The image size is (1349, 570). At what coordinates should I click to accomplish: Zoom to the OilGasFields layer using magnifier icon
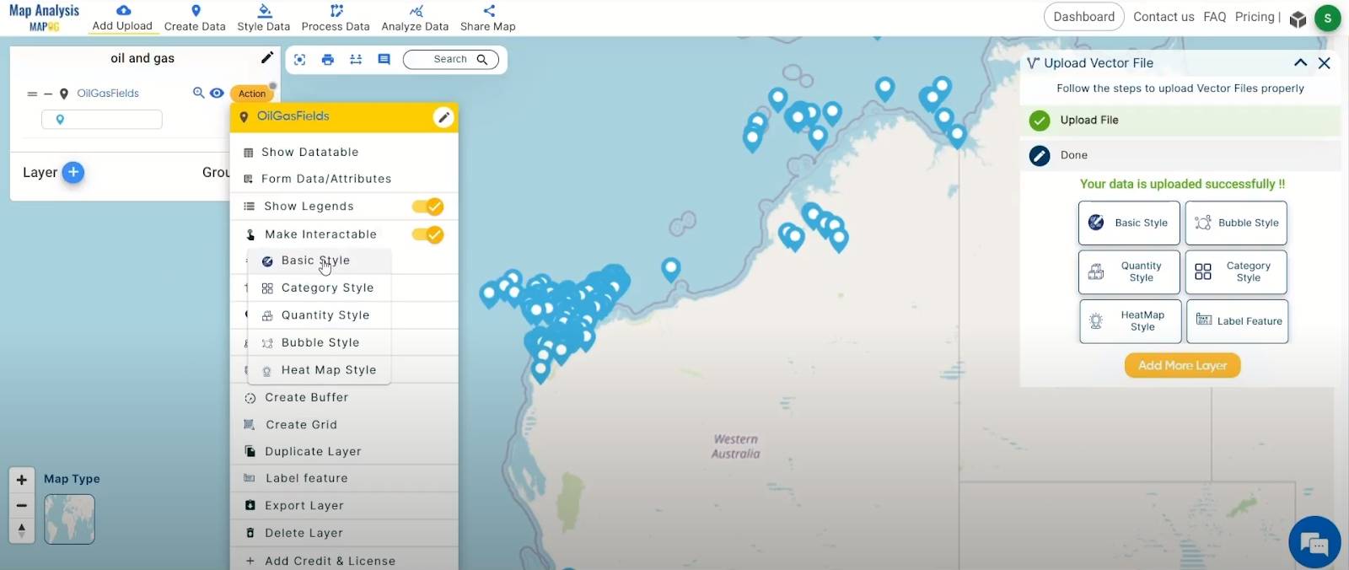tap(199, 93)
